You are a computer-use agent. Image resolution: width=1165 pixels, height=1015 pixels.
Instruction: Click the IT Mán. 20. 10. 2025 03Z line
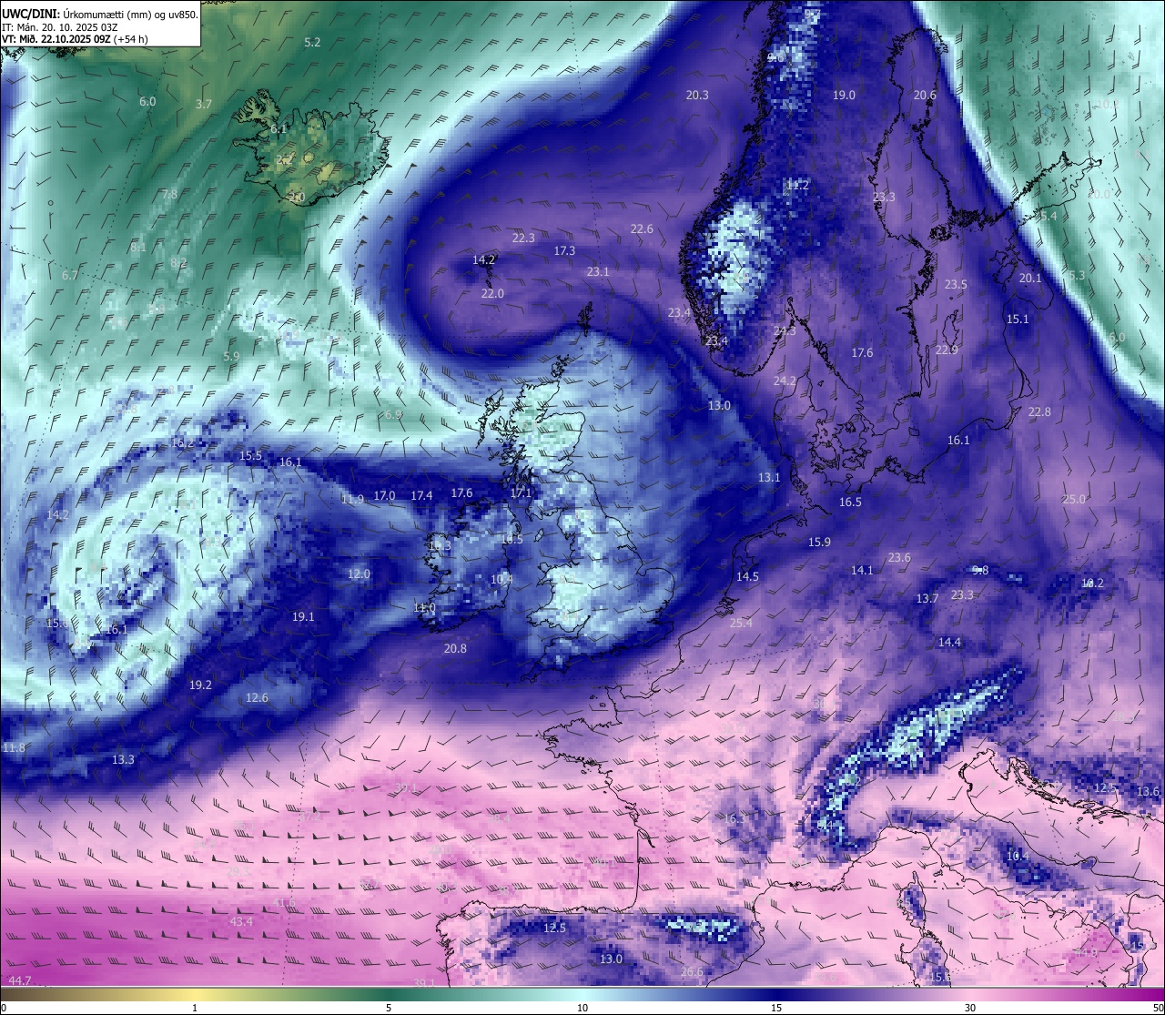[x=59, y=27]
